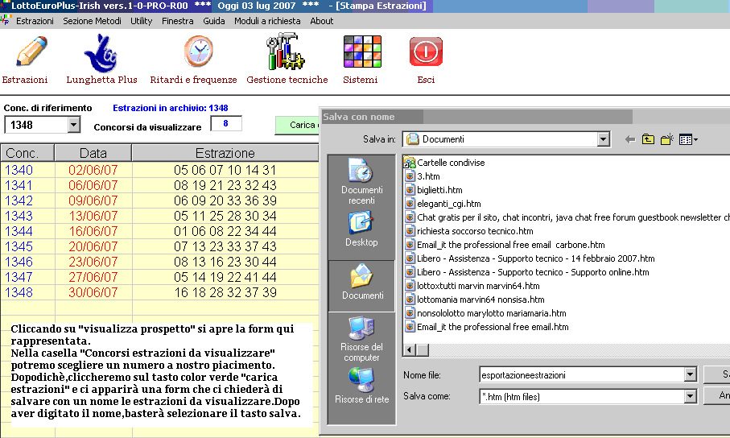Open the Guida menu
The image size is (730, 438).
214,21
